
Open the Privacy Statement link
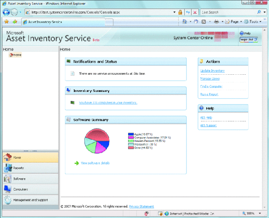(x=141, y=207)
